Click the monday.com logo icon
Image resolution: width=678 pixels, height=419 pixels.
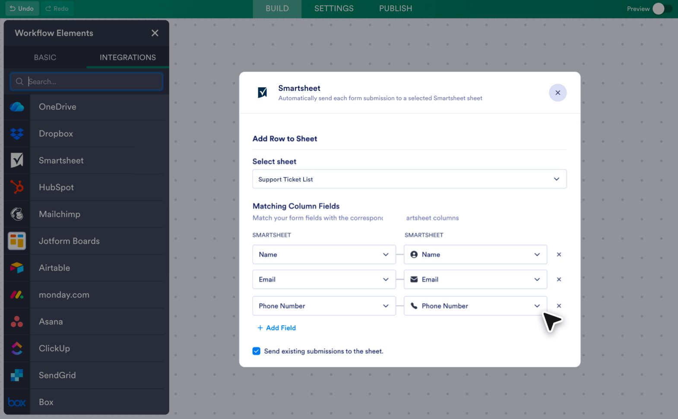pyautogui.click(x=17, y=295)
